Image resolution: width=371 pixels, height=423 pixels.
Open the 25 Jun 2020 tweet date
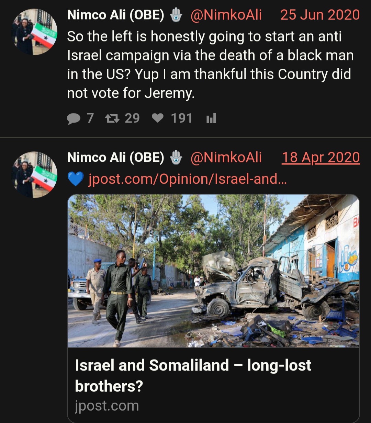[x=320, y=15]
